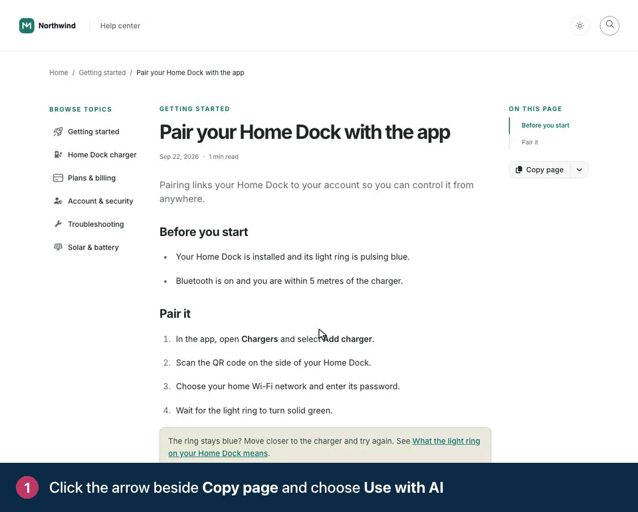Click the Pair it heading
Screen dimensions: 638x512
pyautogui.click(x=175, y=313)
